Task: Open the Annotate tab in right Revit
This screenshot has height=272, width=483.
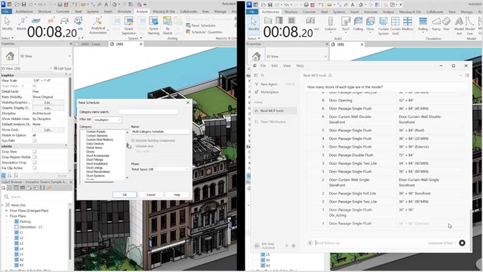Action: point(371,12)
